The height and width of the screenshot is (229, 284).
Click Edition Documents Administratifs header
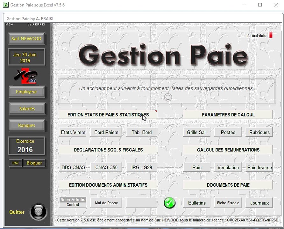[x=108, y=185]
